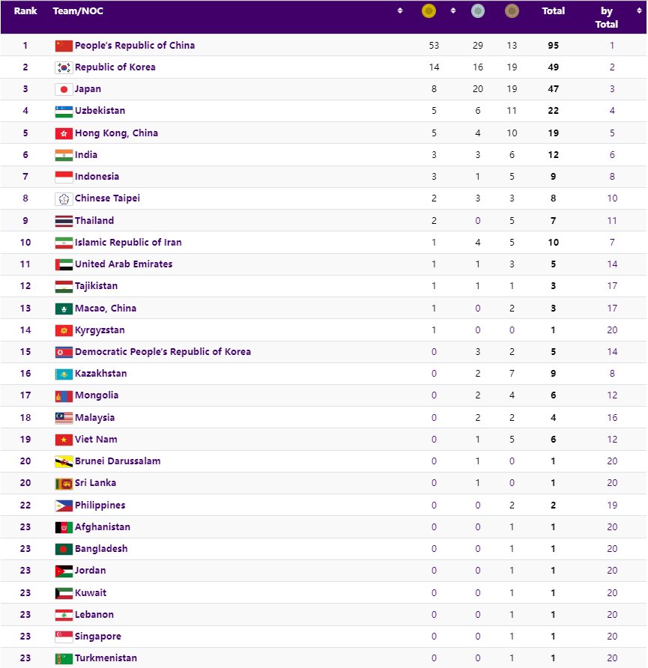Screen dimensions: 648x668
Task: Click Indonesia's total medal count of 9
Action: coord(553,177)
